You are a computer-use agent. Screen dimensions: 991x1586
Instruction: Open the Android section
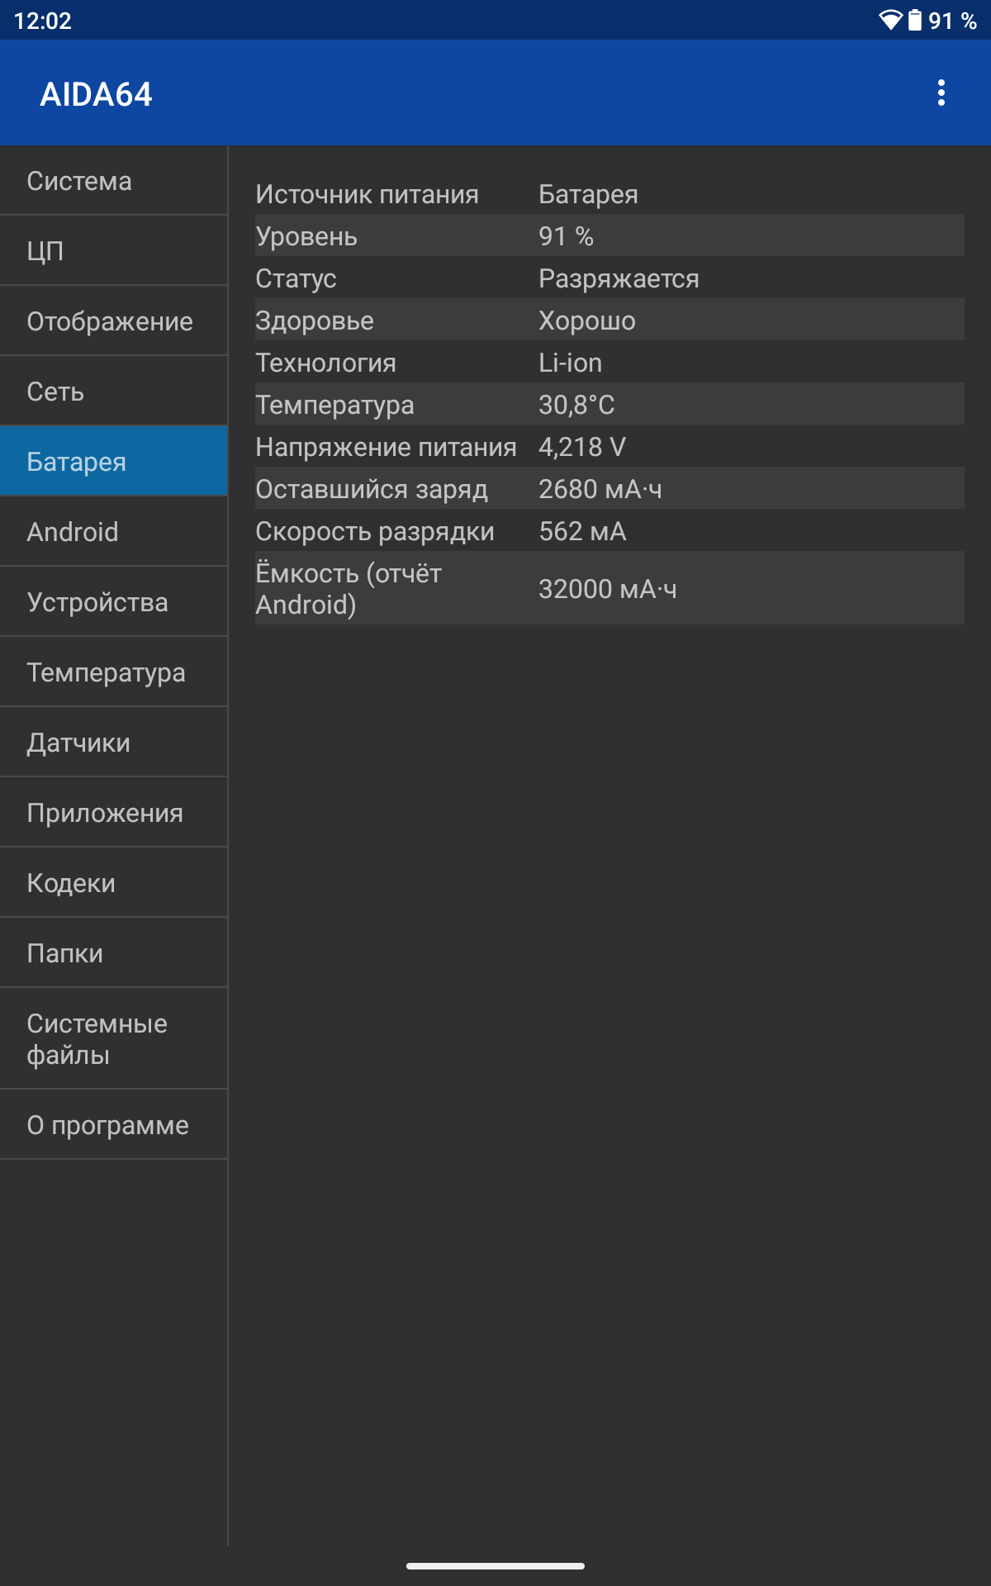pyautogui.click(x=114, y=532)
